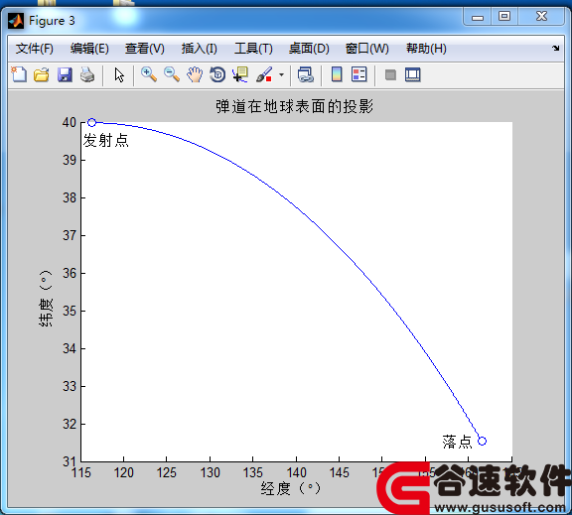Select the launch point circle marker
572x515 pixels.
tap(92, 122)
